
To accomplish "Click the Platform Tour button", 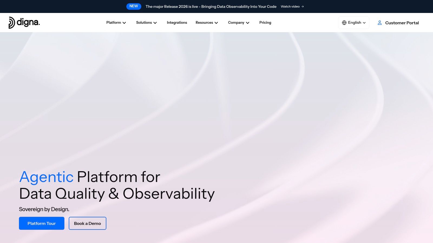I will click(x=42, y=223).
